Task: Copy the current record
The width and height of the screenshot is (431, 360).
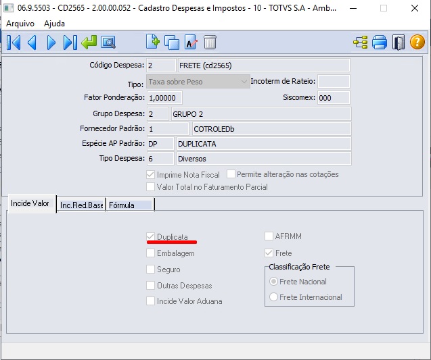Action: 172,43
